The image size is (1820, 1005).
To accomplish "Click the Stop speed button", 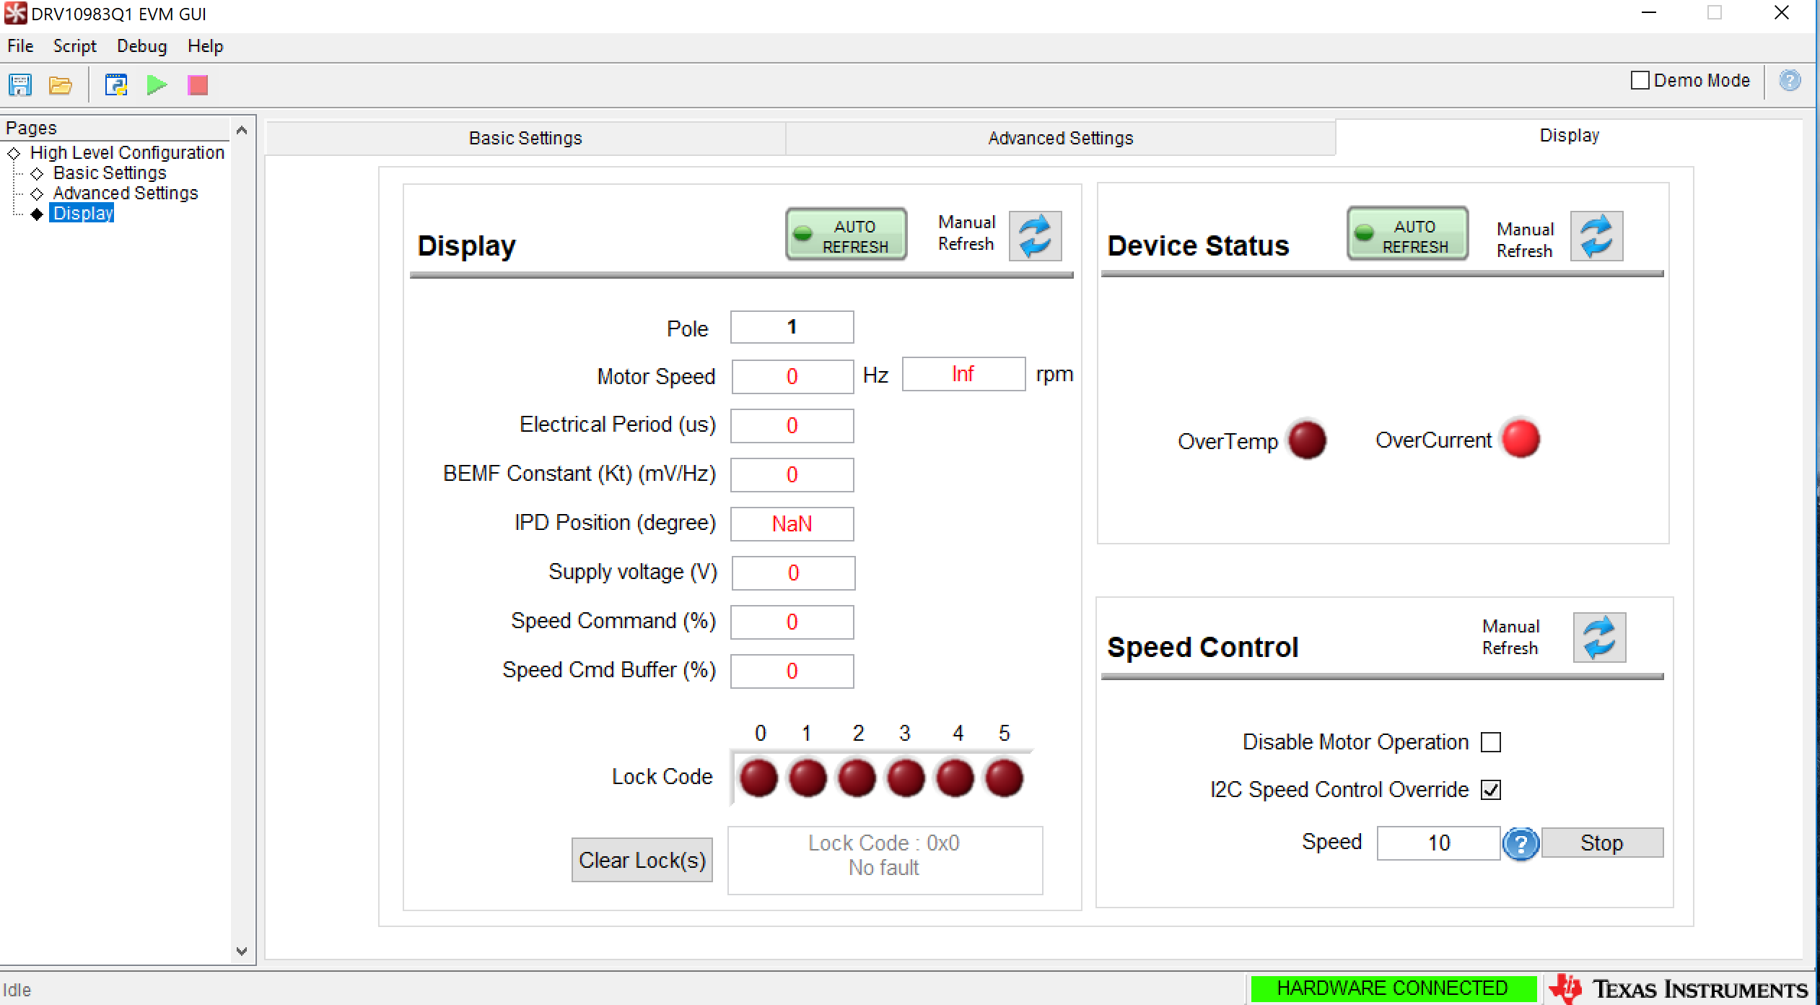I will [1602, 843].
